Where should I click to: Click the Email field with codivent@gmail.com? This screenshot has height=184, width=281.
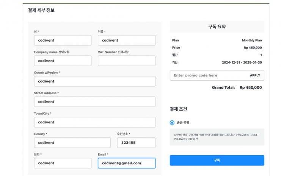pos(126,163)
